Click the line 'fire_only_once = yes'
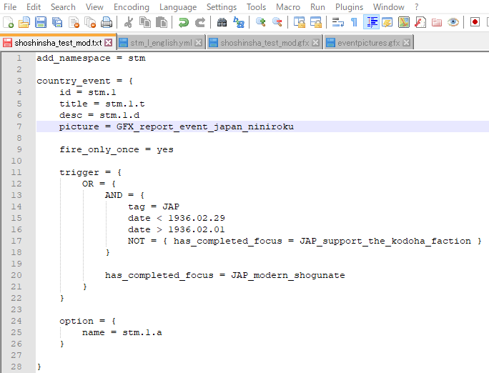This screenshot has width=489, height=373. click(117, 149)
